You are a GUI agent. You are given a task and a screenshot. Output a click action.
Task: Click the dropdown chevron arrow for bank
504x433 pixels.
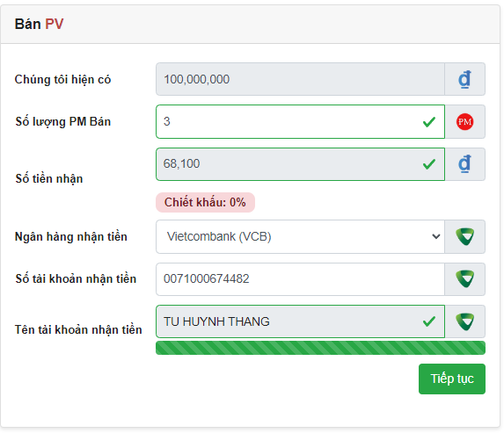coord(436,236)
